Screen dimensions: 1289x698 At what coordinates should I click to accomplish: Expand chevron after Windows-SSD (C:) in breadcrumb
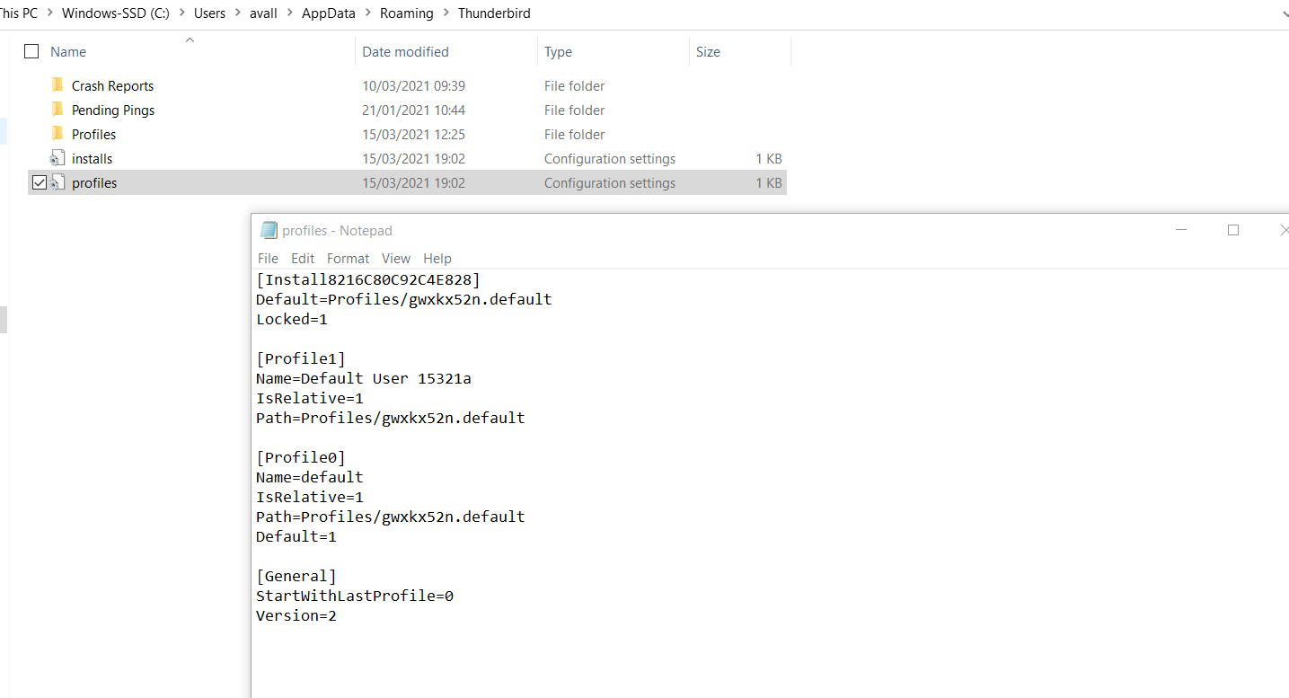(182, 13)
